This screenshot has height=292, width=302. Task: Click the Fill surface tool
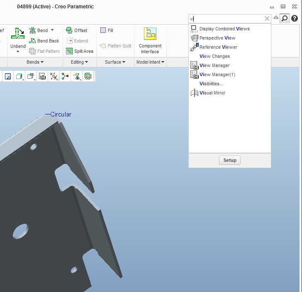click(107, 30)
